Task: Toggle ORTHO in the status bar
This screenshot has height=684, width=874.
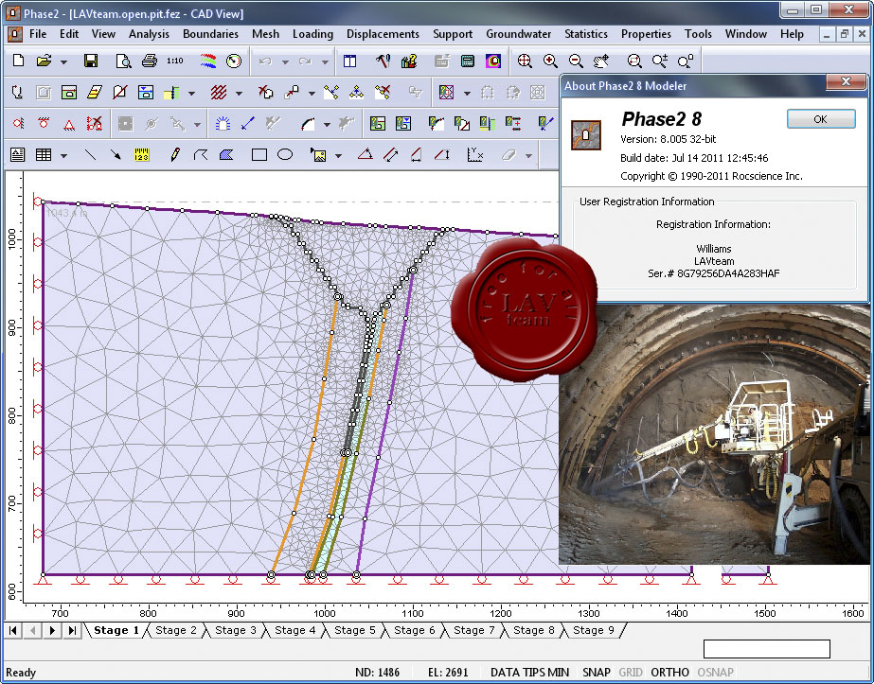Action: (x=669, y=673)
